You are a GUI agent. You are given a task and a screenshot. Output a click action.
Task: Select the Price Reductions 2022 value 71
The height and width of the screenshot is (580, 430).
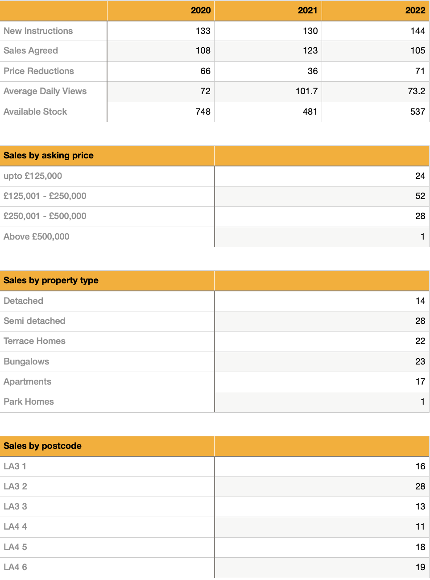point(419,71)
